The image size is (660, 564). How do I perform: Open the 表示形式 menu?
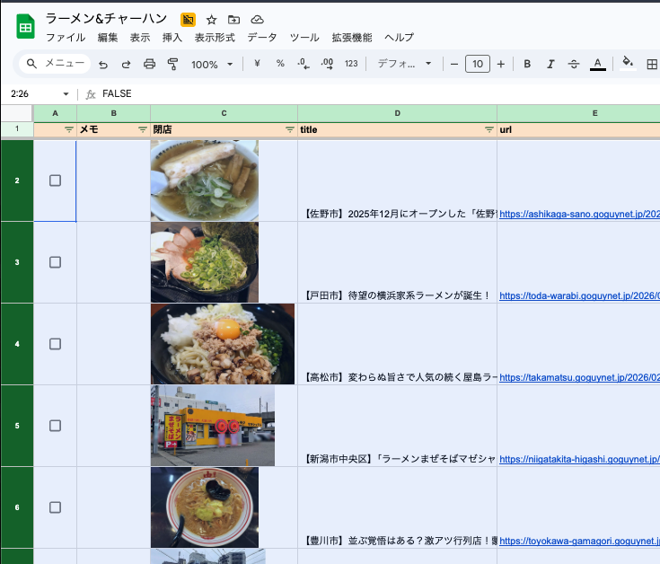tap(215, 38)
